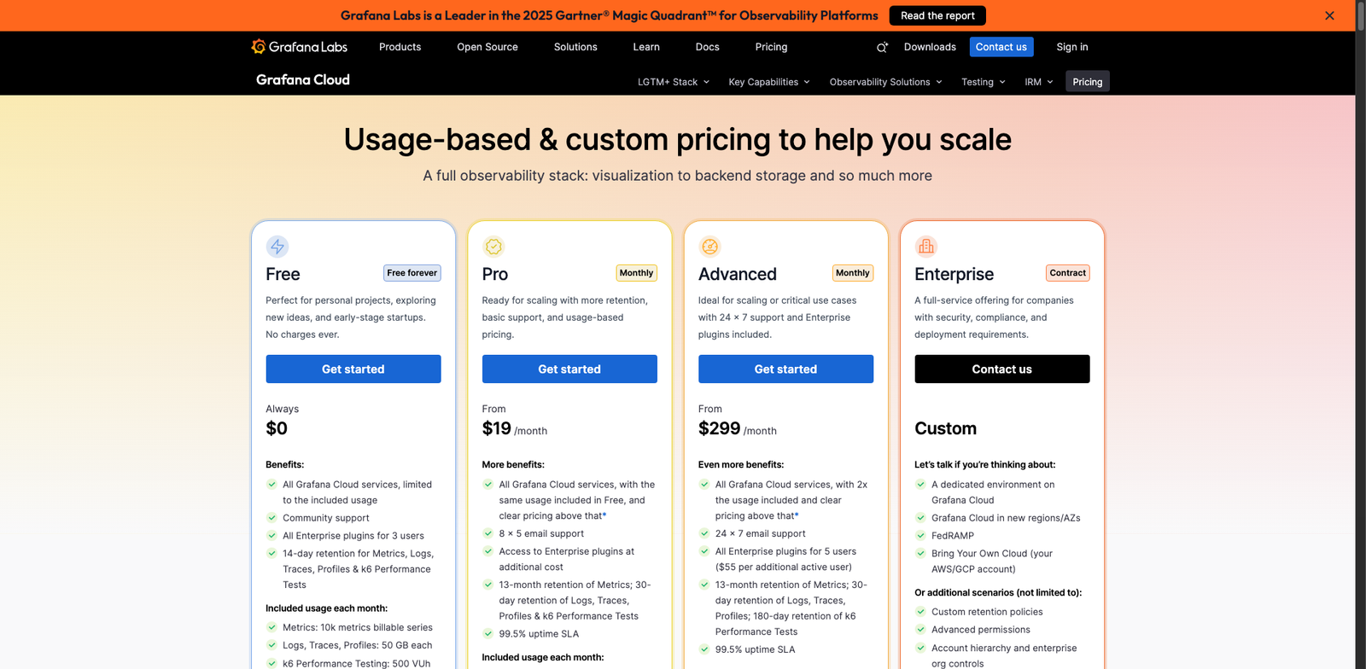Click the Grafana Cloud heading link
The image size is (1366, 669).
click(x=303, y=79)
